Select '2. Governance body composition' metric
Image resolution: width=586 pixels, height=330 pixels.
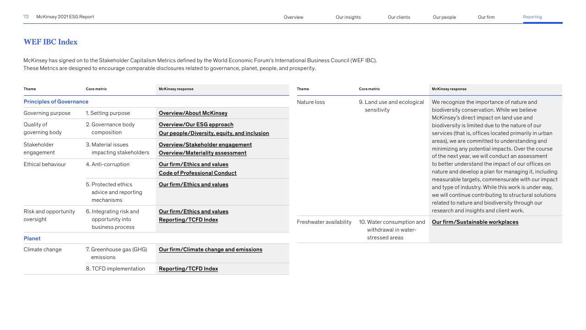pos(110,128)
